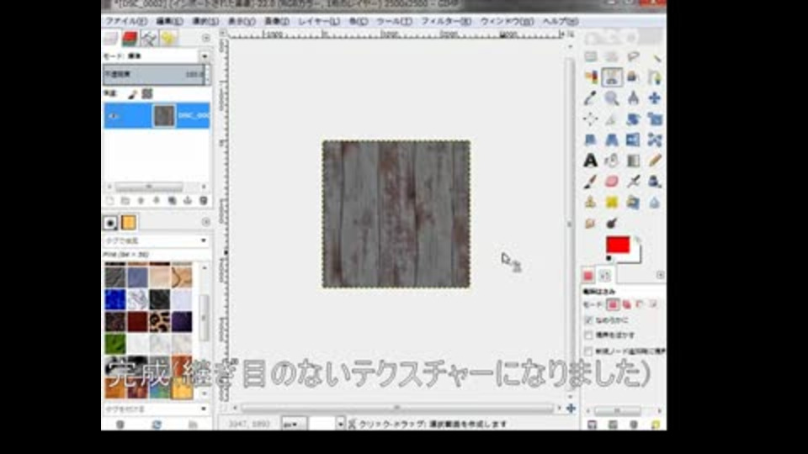808x454 pixels.
Task: Toggle lock alpha channel checkerboard icon
Action: [x=147, y=93]
